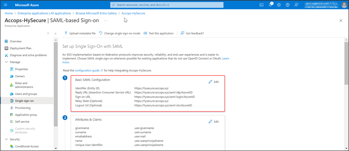Edit Basic SAML Configuration
This screenshot has height=151, width=349.
click(x=213, y=82)
